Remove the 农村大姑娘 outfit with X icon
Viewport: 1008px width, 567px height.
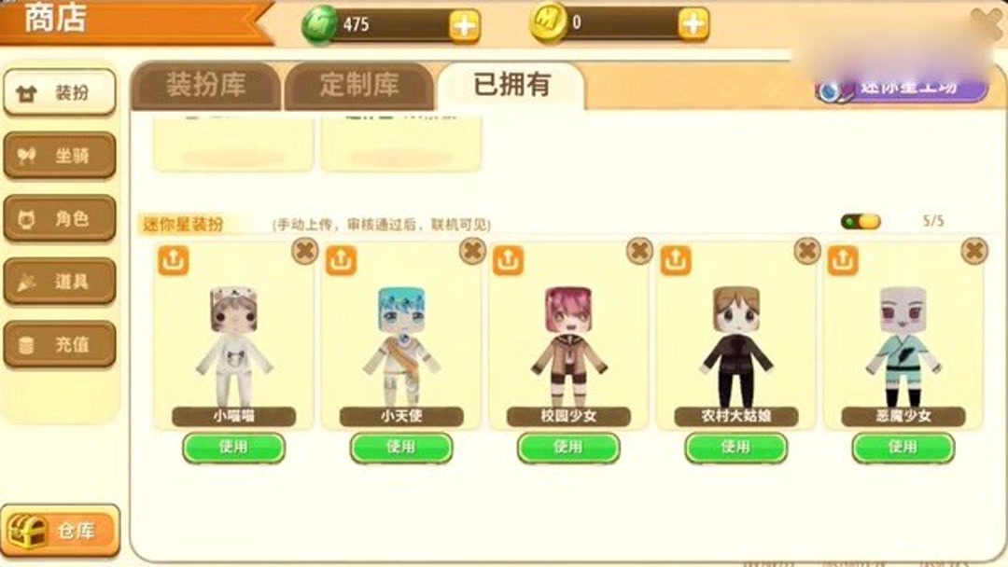click(x=806, y=251)
